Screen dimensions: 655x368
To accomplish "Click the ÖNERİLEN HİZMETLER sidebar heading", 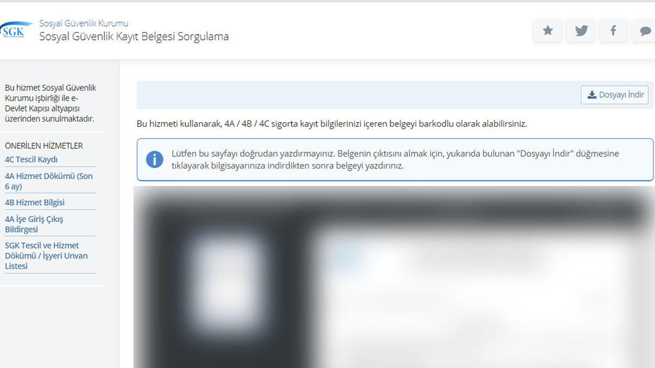I will click(x=44, y=145).
